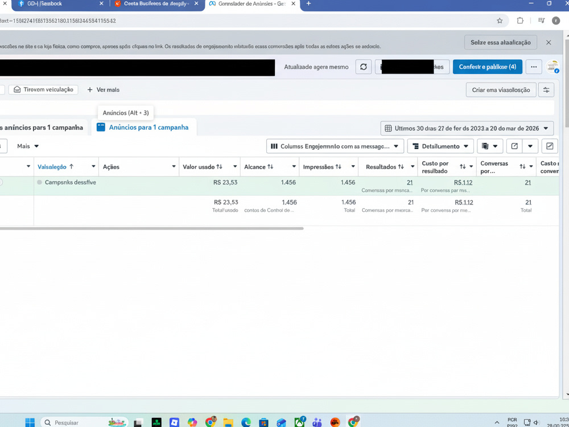Click the Criar ema viasollosção button
The width and height of the screenshot is (569, 427).
pyautogui.click(x=501, y=90)
